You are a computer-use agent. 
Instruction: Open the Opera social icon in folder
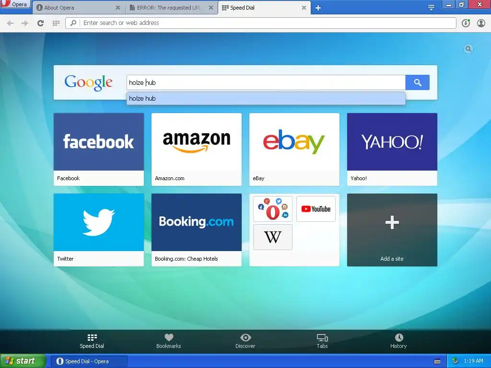(273, 209)
